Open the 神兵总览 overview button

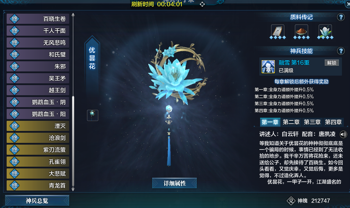click(x=37, y=201)
